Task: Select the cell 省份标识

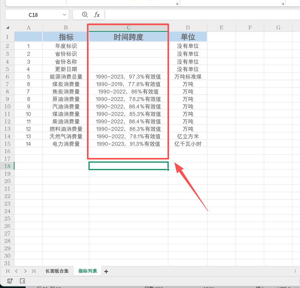Action: (x=66, y=54)
